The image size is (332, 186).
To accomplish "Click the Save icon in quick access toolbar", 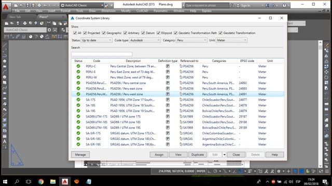I will click(x=27, y=5).
